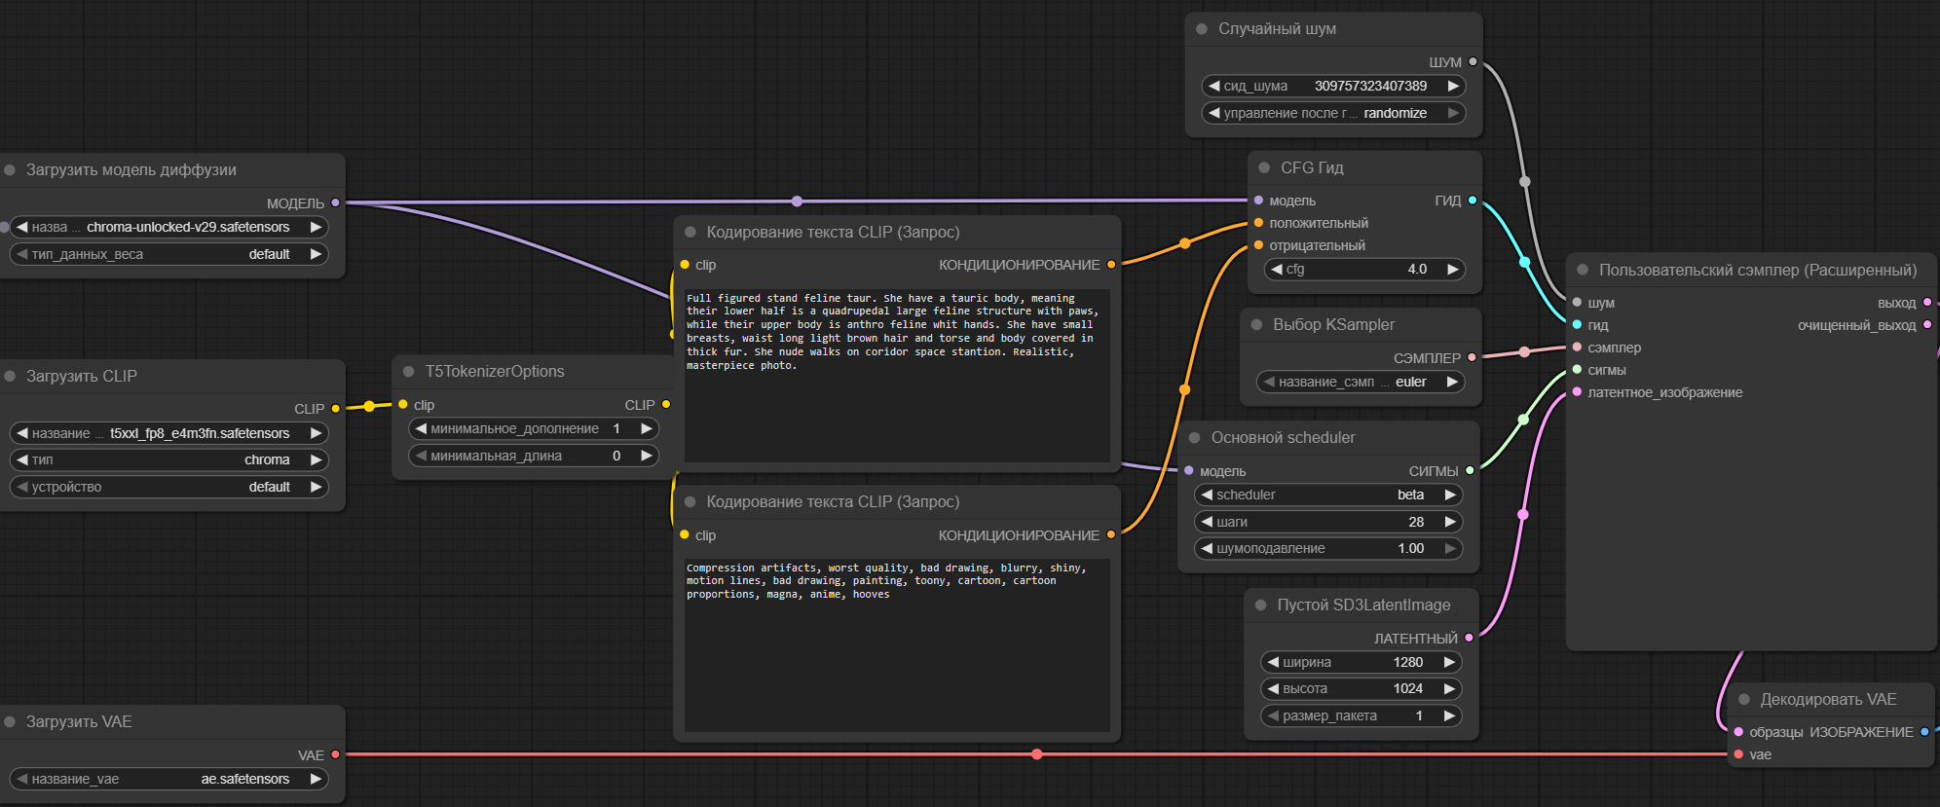The height and width of the screenshot is (807, 1940).
Task: Open the устройство default dropdown
Action: [x=168, y=487]
